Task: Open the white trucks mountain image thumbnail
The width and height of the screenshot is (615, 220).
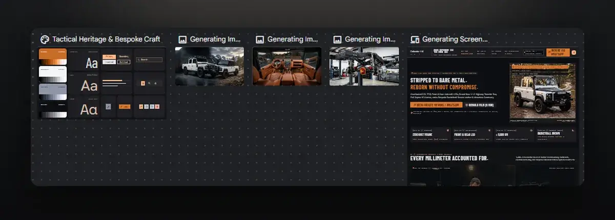Action: pos(209,66)
